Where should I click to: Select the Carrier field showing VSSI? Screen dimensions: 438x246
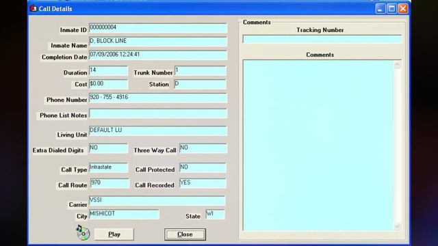coord(157,201)
